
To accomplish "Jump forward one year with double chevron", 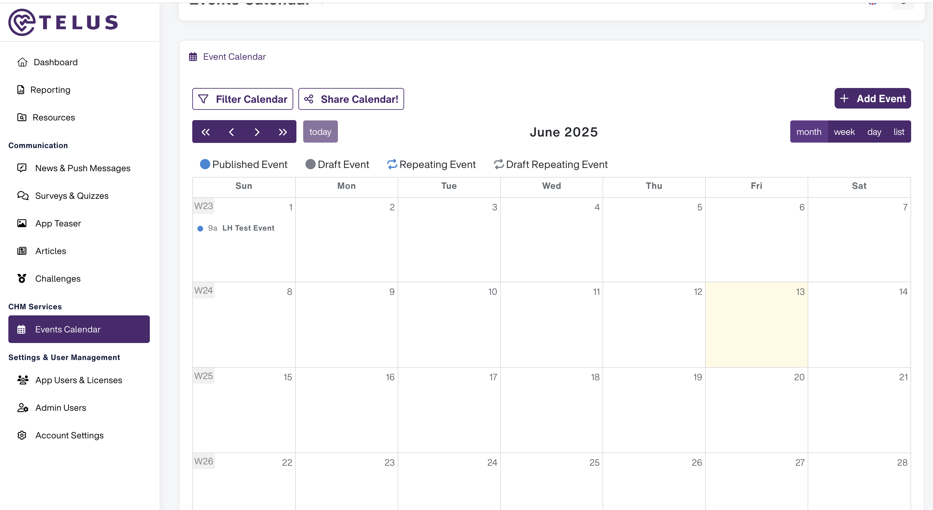I will [x=283, y=132].
